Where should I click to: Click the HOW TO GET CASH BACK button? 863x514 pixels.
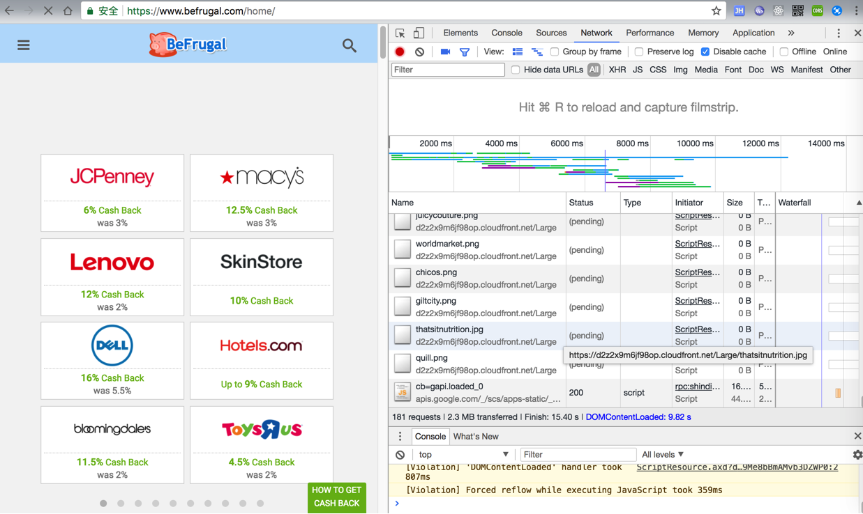click(337, 497)
